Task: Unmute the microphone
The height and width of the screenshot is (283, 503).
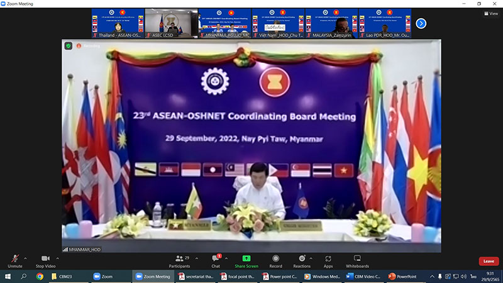Action: point(14,261)
